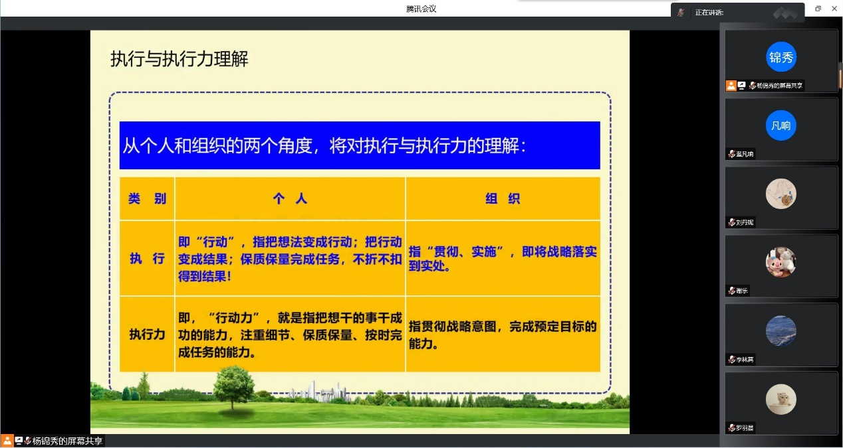Click the muted microphone icon beside 正在讲话

(x=680, y=12)
